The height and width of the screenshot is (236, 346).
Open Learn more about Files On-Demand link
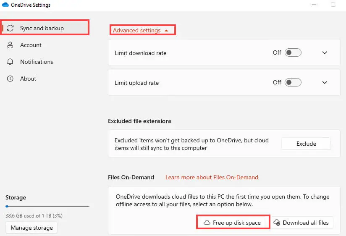[x=212, y=177]
